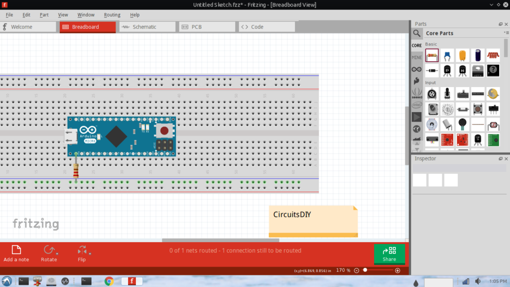Switch to the CORE parts bin
Image resolution: width=510 pixels, height=287 pixels.
pyautogui.click(x=417, y=45)
